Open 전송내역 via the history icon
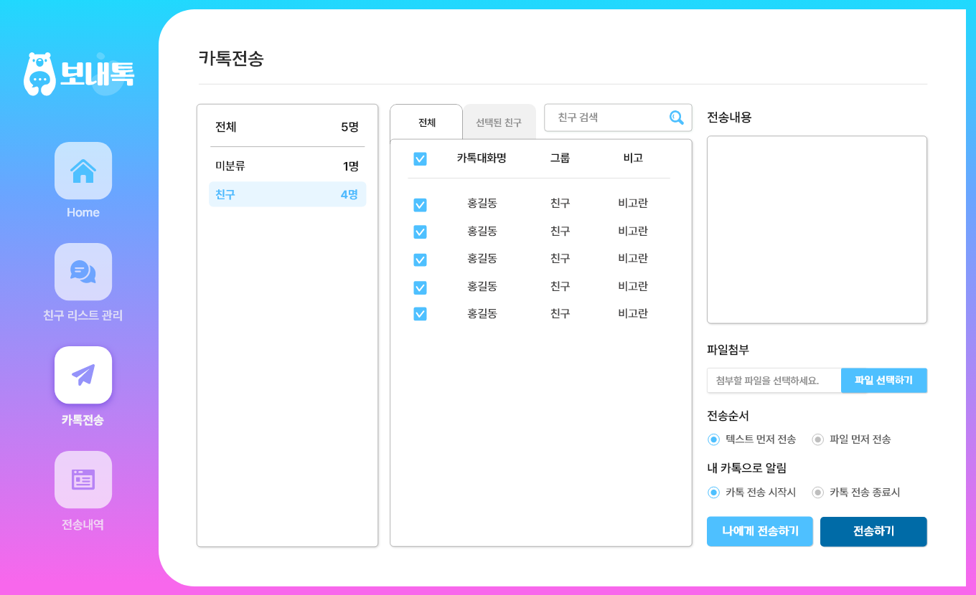976x595 pixels. point(83,480)
